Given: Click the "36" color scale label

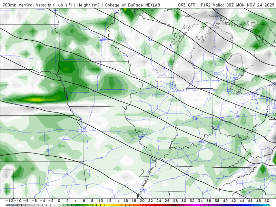Looking at the screenshot, I should coord(209,201).
